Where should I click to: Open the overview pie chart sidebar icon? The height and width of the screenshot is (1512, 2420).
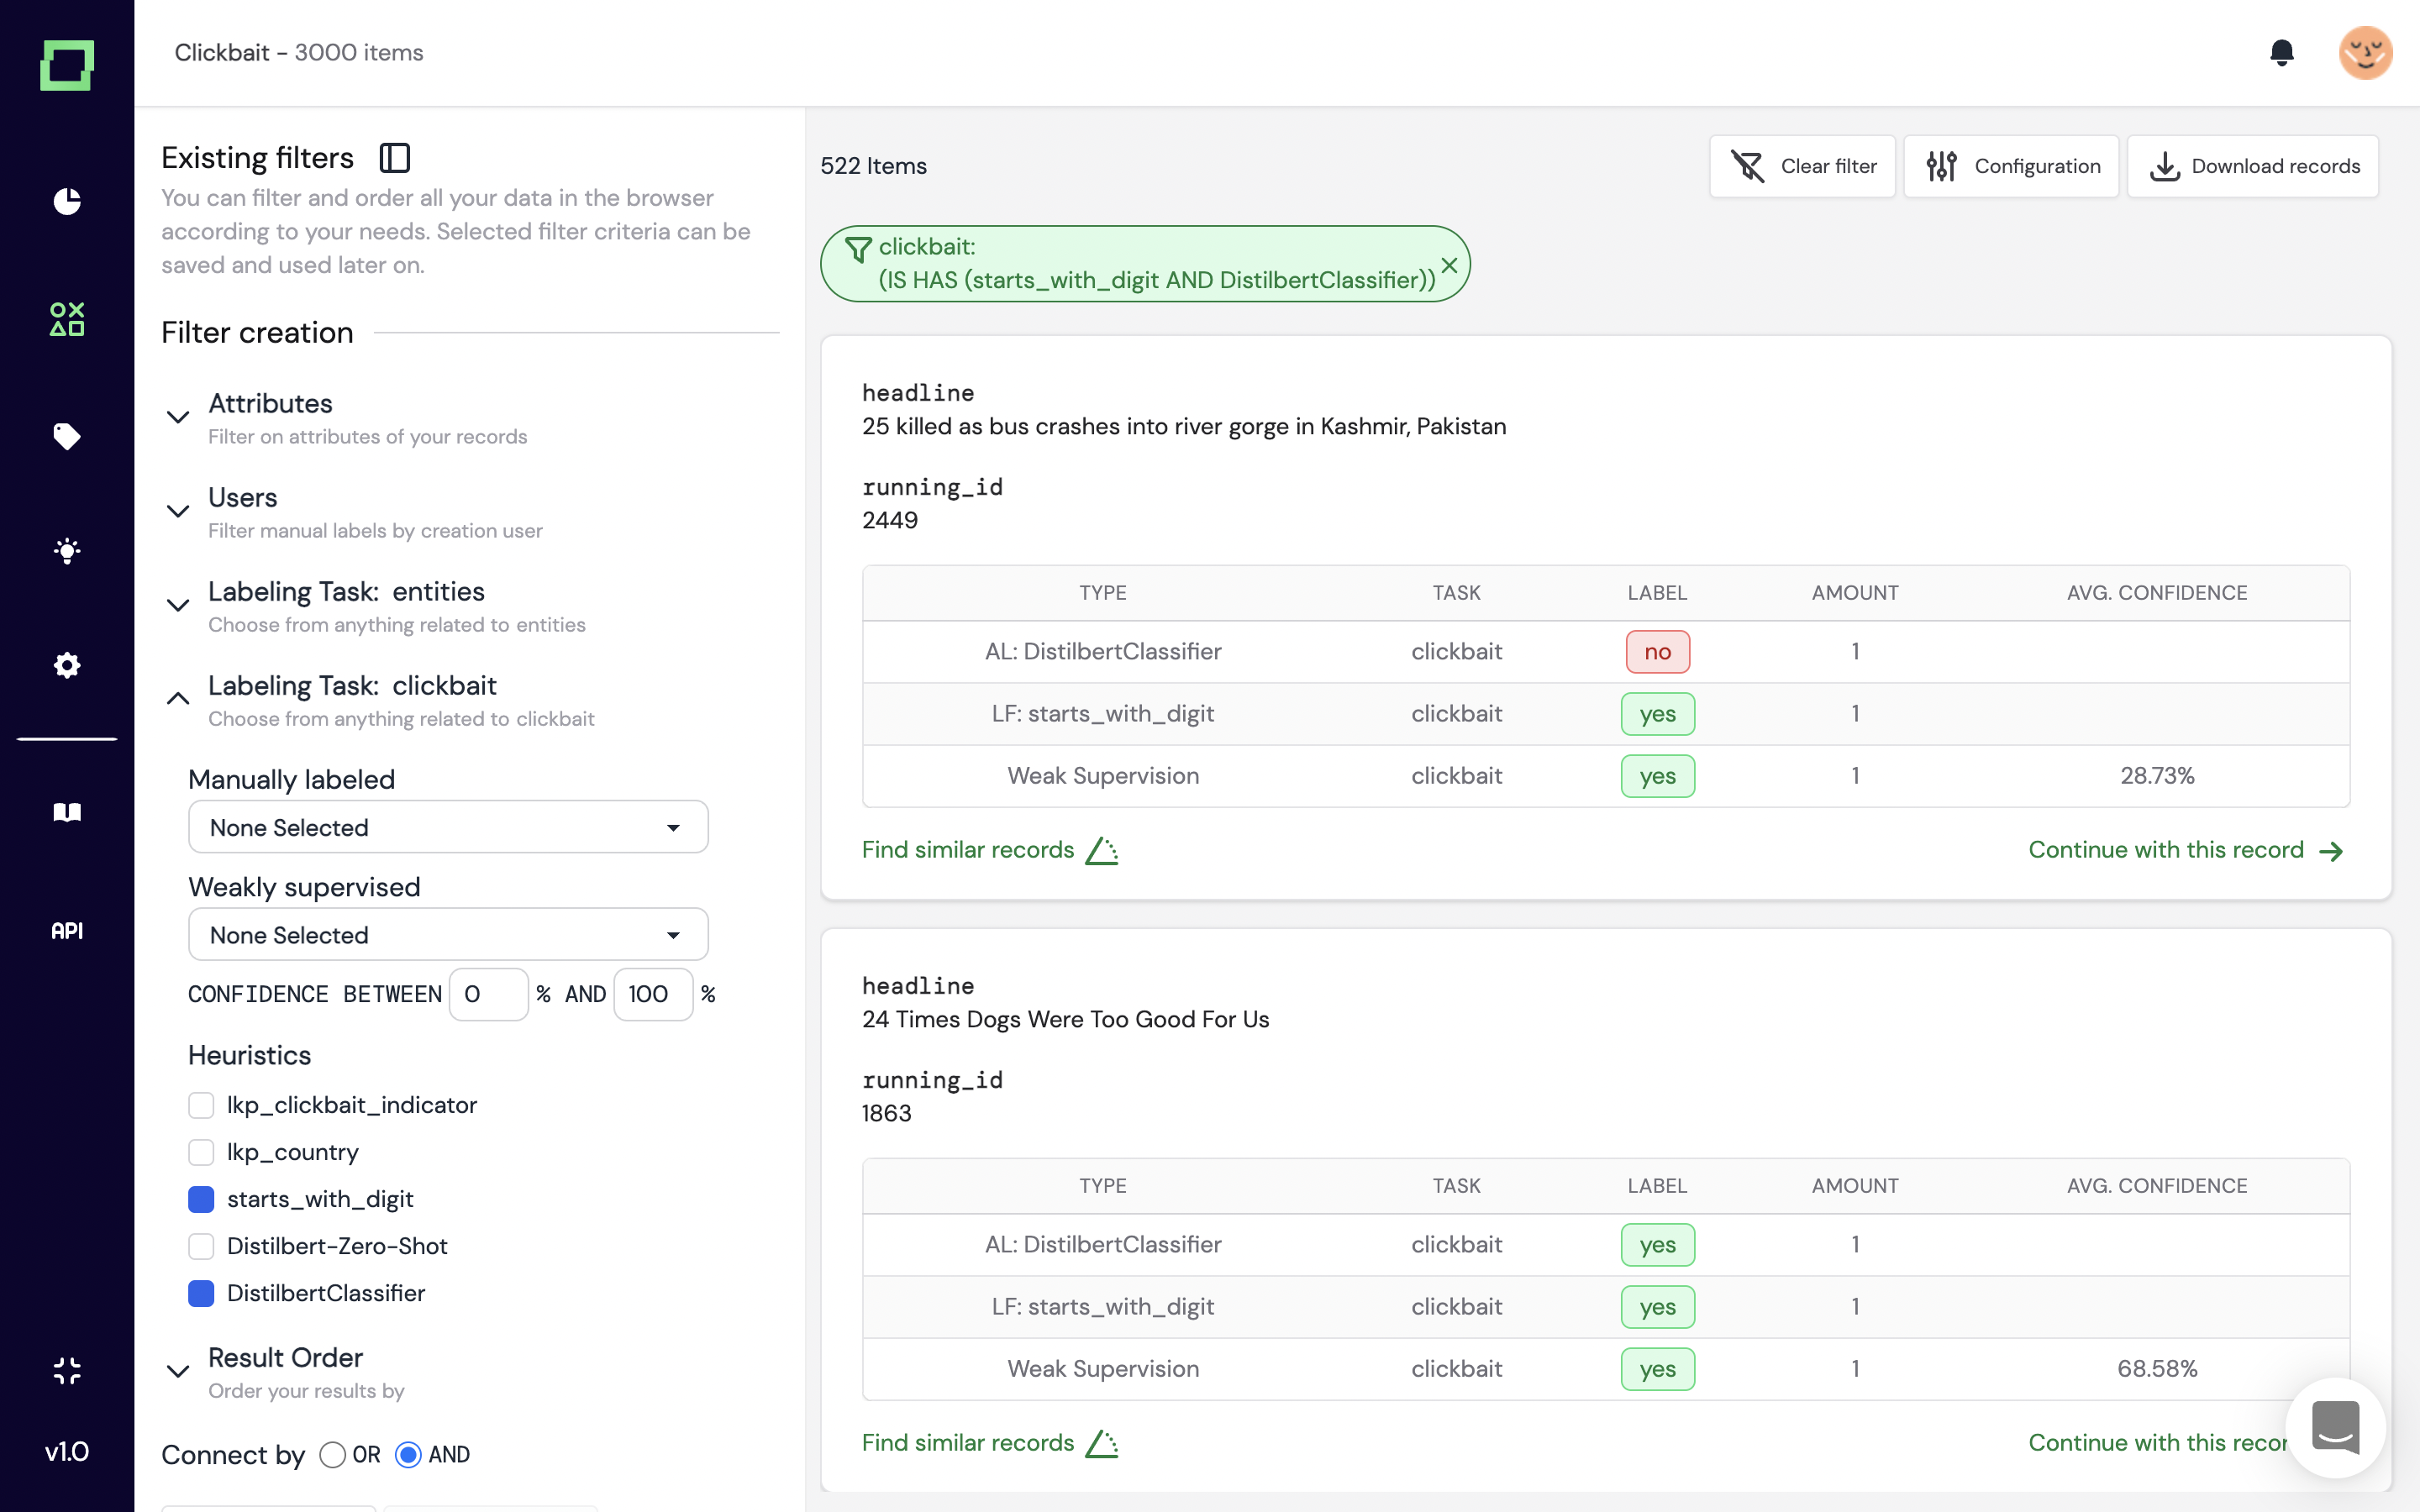(x=67, y=201)
